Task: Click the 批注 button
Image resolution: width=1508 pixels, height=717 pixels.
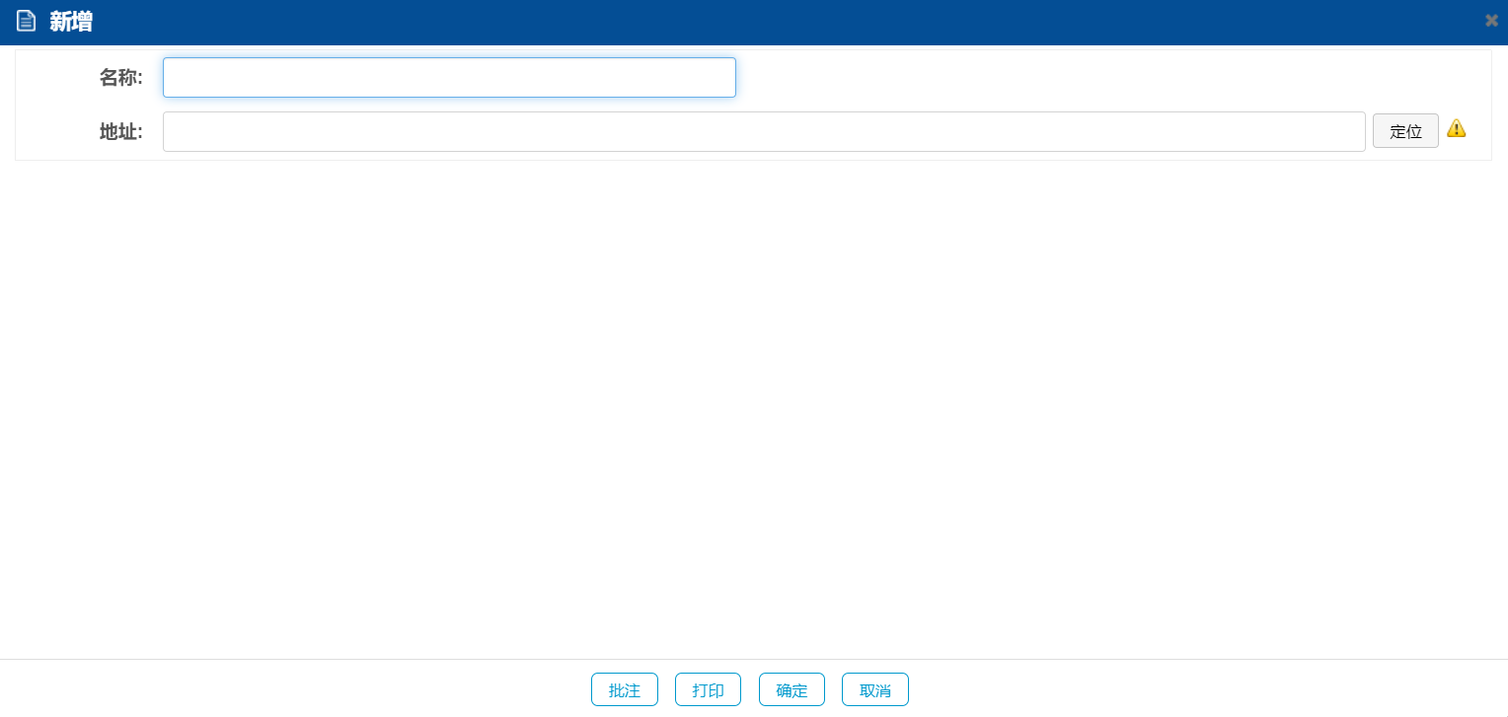Action: [x=624, y=690]
